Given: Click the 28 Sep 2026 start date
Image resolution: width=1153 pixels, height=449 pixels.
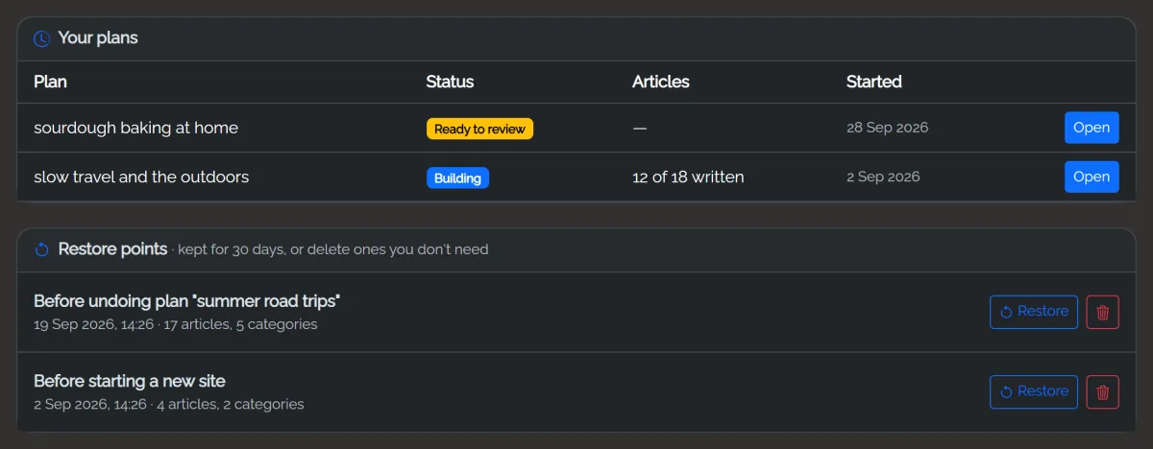Looking at the screenshot, I should click(x=887, y=128).
